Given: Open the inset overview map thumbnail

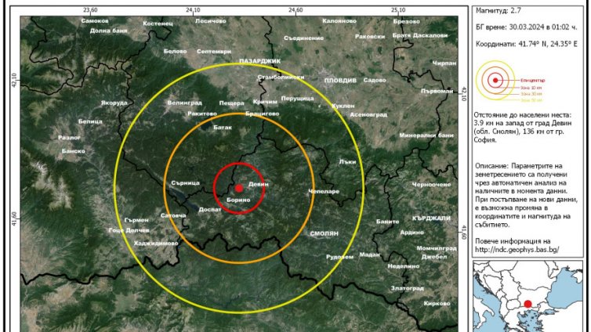Looking at the screenshot, I should (x=529, y=297).
